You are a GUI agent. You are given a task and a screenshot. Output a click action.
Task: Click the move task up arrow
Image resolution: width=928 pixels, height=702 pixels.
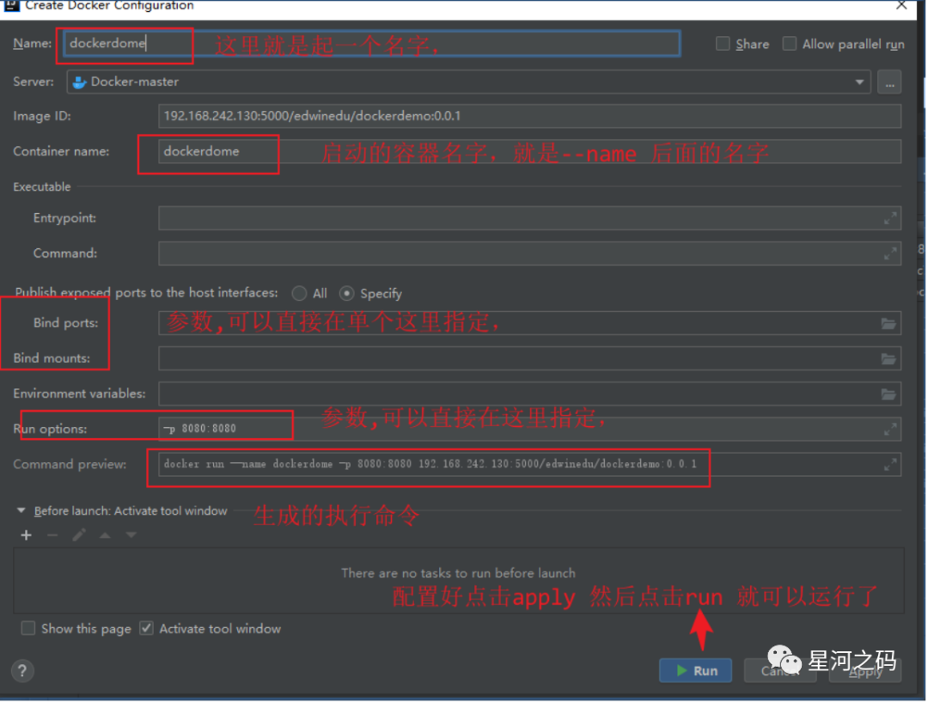click(105, 535)
